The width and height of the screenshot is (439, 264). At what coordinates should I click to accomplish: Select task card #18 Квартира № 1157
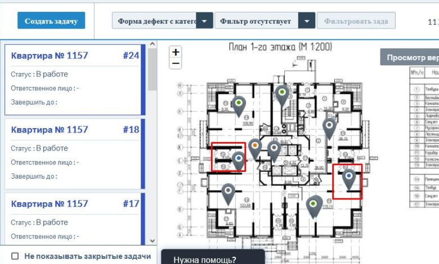pyautogui.click(x=75, y=153)
